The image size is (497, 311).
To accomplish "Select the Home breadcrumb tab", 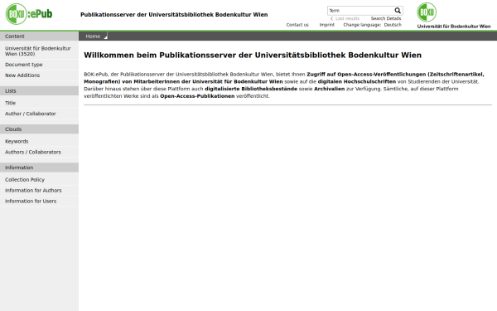I will pos(93,36).
